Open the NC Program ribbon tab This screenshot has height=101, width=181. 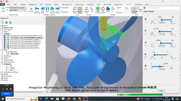point(139,4)
